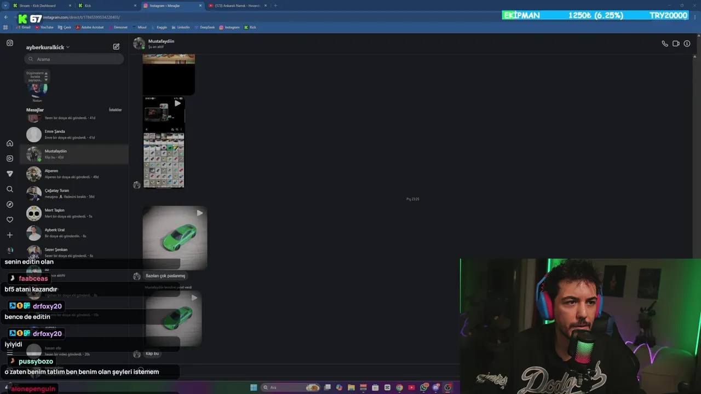Go back in the browser
This screenshot has height=394, width=701.
point(6,18)
